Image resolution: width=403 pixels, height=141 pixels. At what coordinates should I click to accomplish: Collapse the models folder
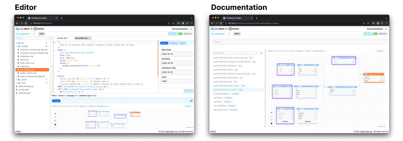pyautogui.click(x=24, y=46)
